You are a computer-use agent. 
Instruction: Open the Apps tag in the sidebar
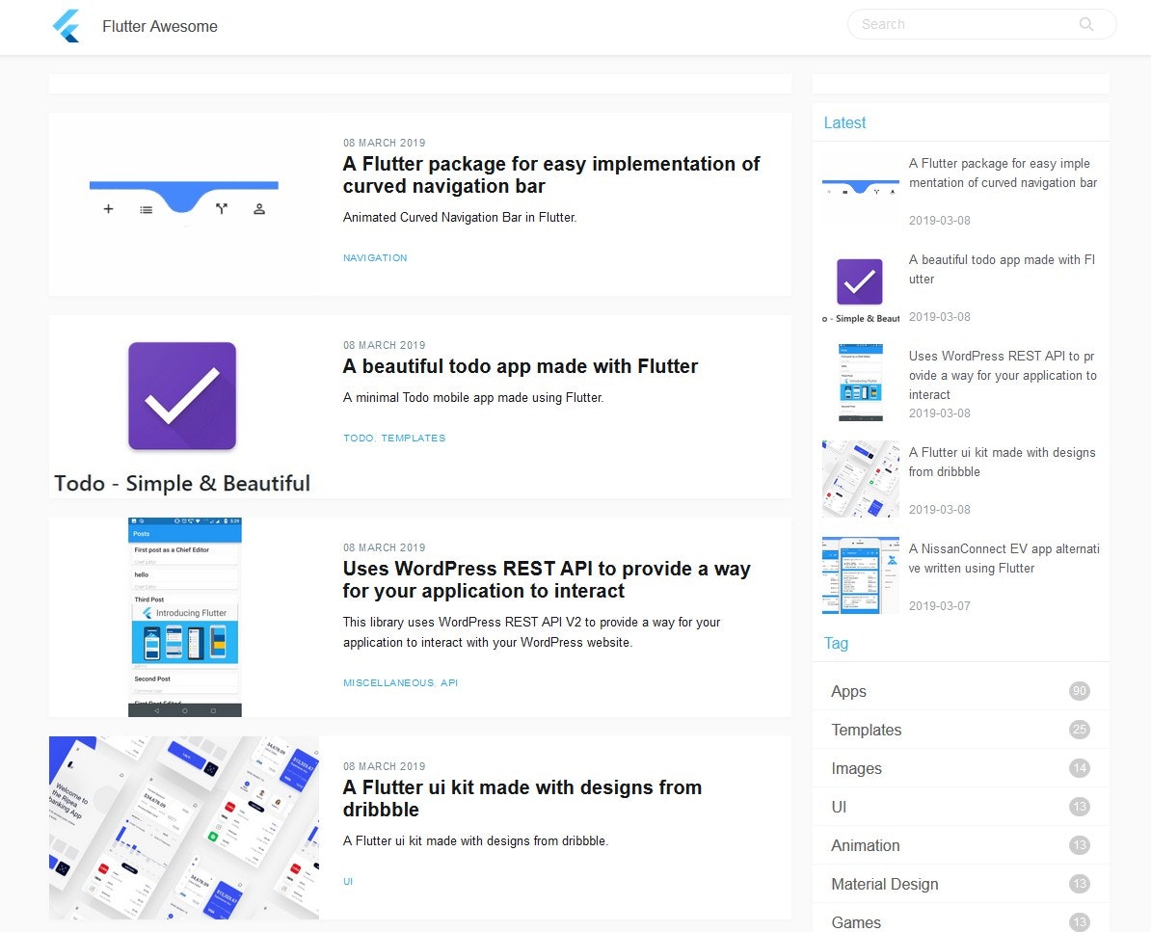848,691
